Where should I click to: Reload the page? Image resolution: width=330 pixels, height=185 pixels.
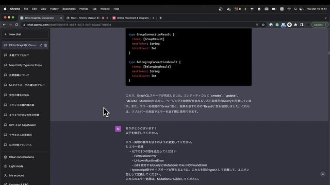[16, 25]
